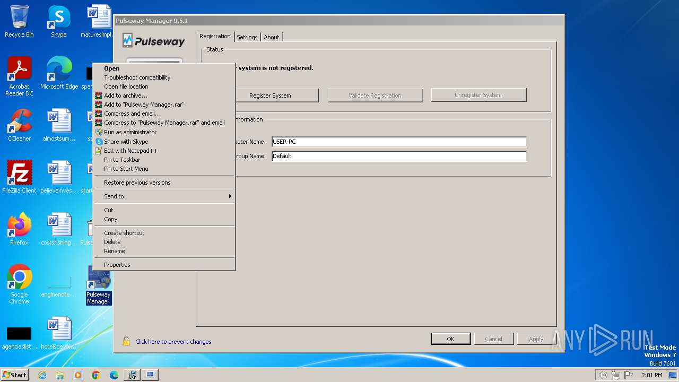This screenshot has width=679, height=382.
Task: Choose Delete from the context menu
Action: click(164, 242)
